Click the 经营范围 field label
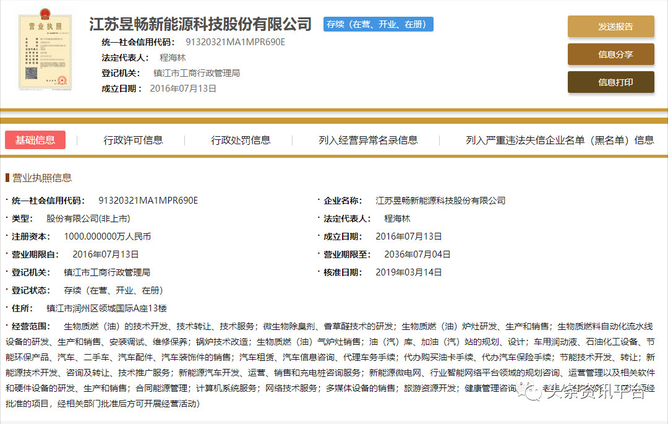 click(32, 326)
